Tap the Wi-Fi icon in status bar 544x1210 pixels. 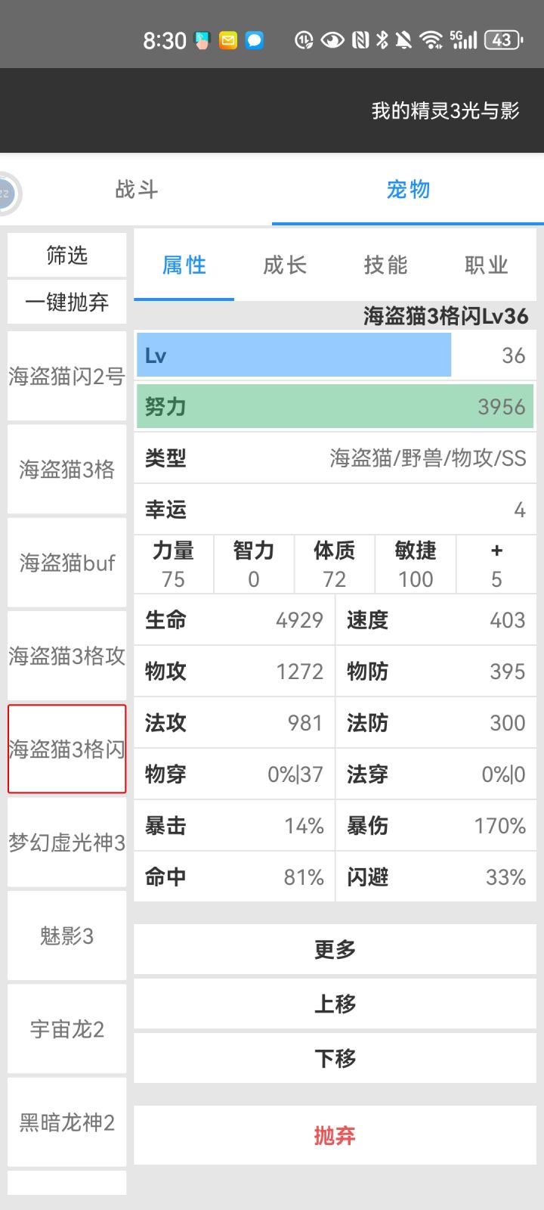[x=431, y=40]
